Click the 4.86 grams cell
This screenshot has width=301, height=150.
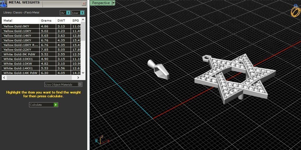[47, 26]
